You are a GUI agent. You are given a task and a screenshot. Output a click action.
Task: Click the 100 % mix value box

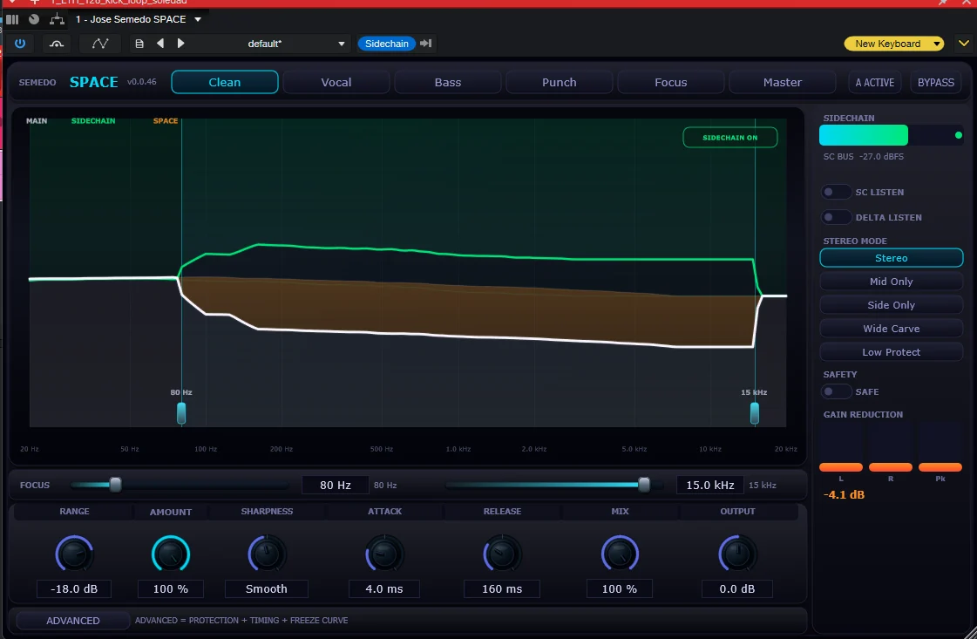point(620,589)
